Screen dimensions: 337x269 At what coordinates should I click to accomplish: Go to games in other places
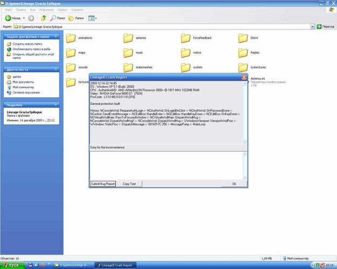(17, 77)
